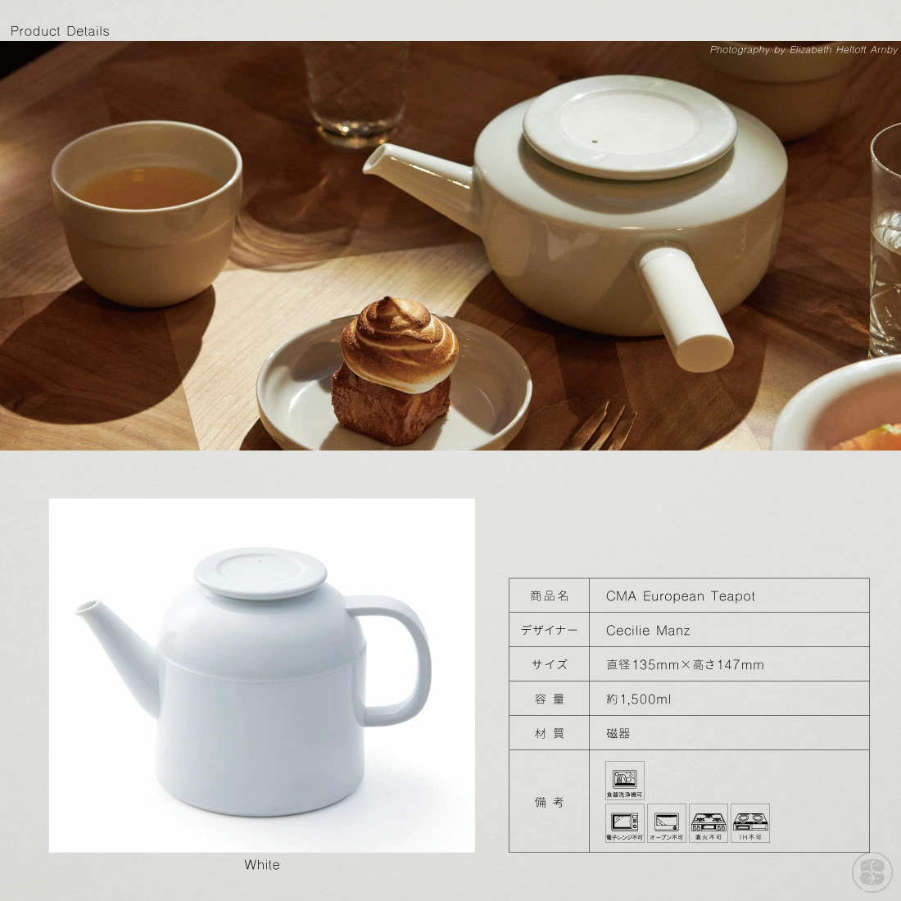Click the 材質 row label
The image size is (901, 901).
click(x=550, y=733)
